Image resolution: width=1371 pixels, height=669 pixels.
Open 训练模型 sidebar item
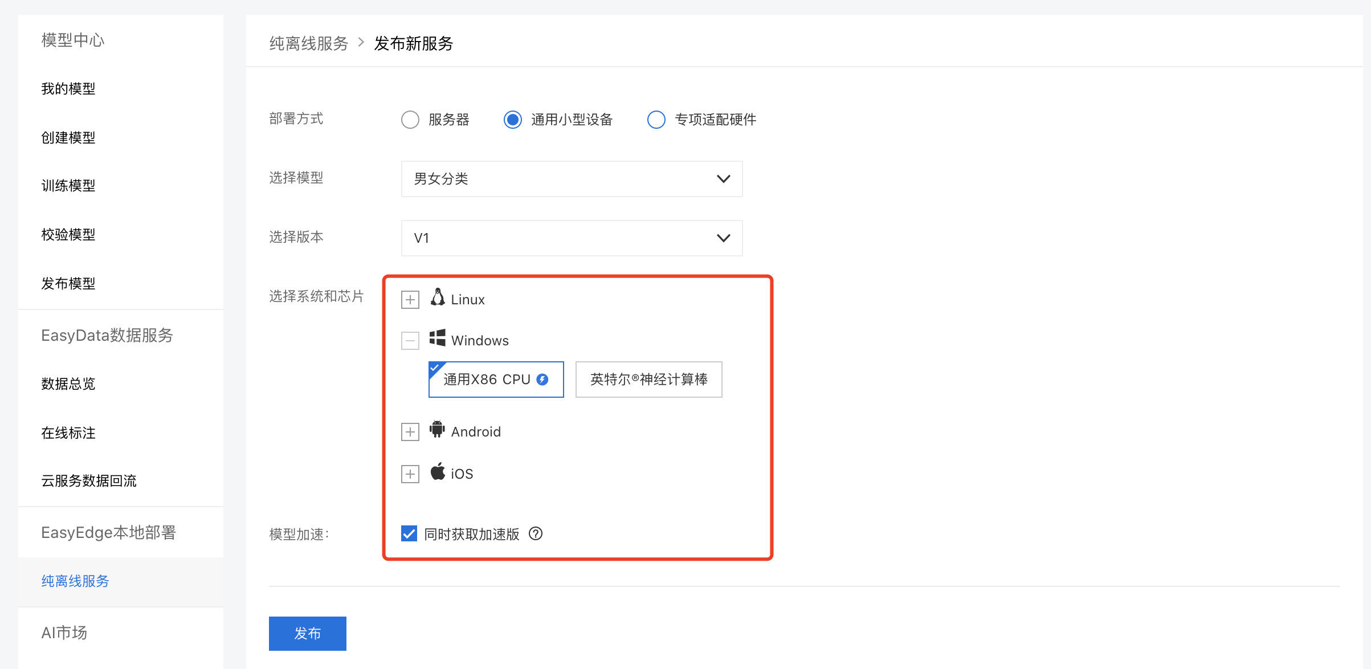click(68, 186)
